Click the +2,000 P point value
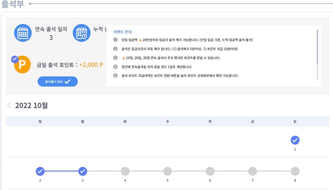Screen dimensions: 333x190 (91, 65)
